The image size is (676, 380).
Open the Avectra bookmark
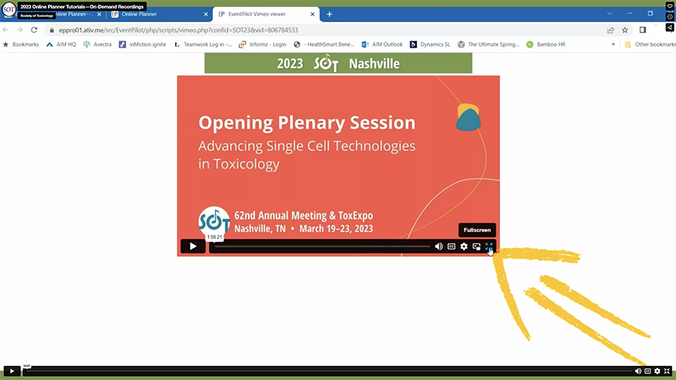point(97,45)
